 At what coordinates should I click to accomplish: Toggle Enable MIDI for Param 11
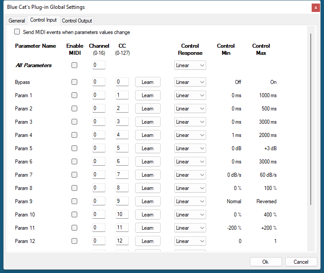[x=75, y=227]
